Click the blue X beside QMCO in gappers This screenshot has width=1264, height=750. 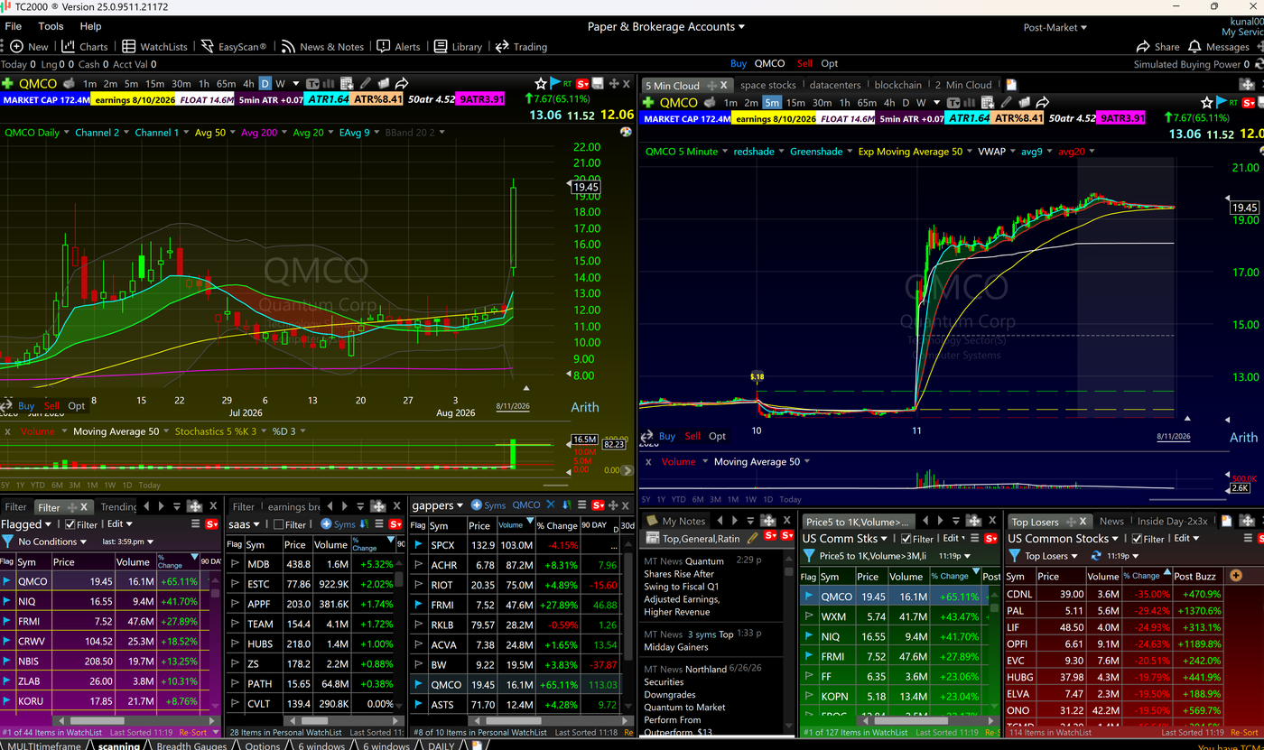(x=552, y=505)
